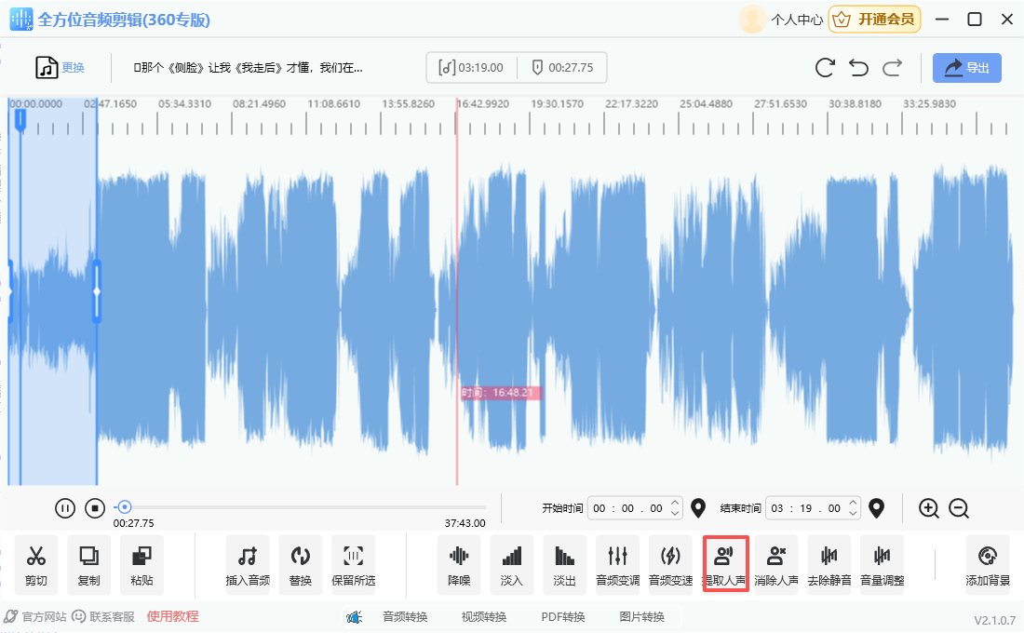Apply the Fade Out (淡出) effect
The height and width of the screenshot is (633, 1024).
564,564
